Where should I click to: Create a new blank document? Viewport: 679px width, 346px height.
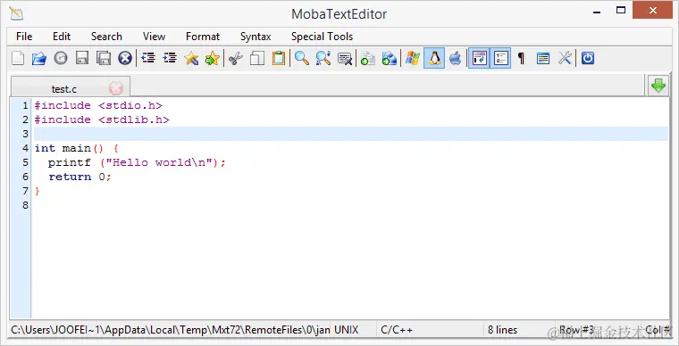(18, 58)
